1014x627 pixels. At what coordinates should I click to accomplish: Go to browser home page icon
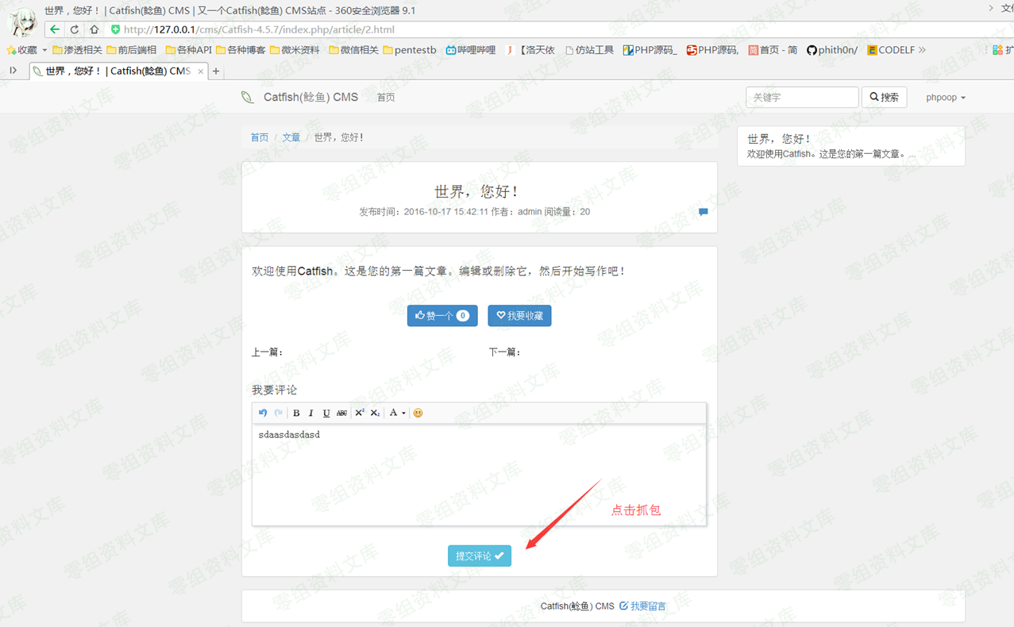pos(94,29)
